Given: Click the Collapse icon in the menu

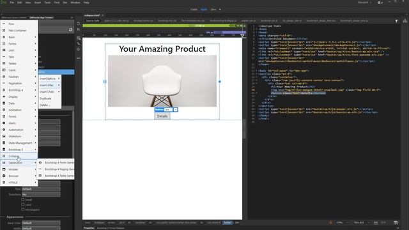Looking at the screenshot, I should click(x=4, y=156).
